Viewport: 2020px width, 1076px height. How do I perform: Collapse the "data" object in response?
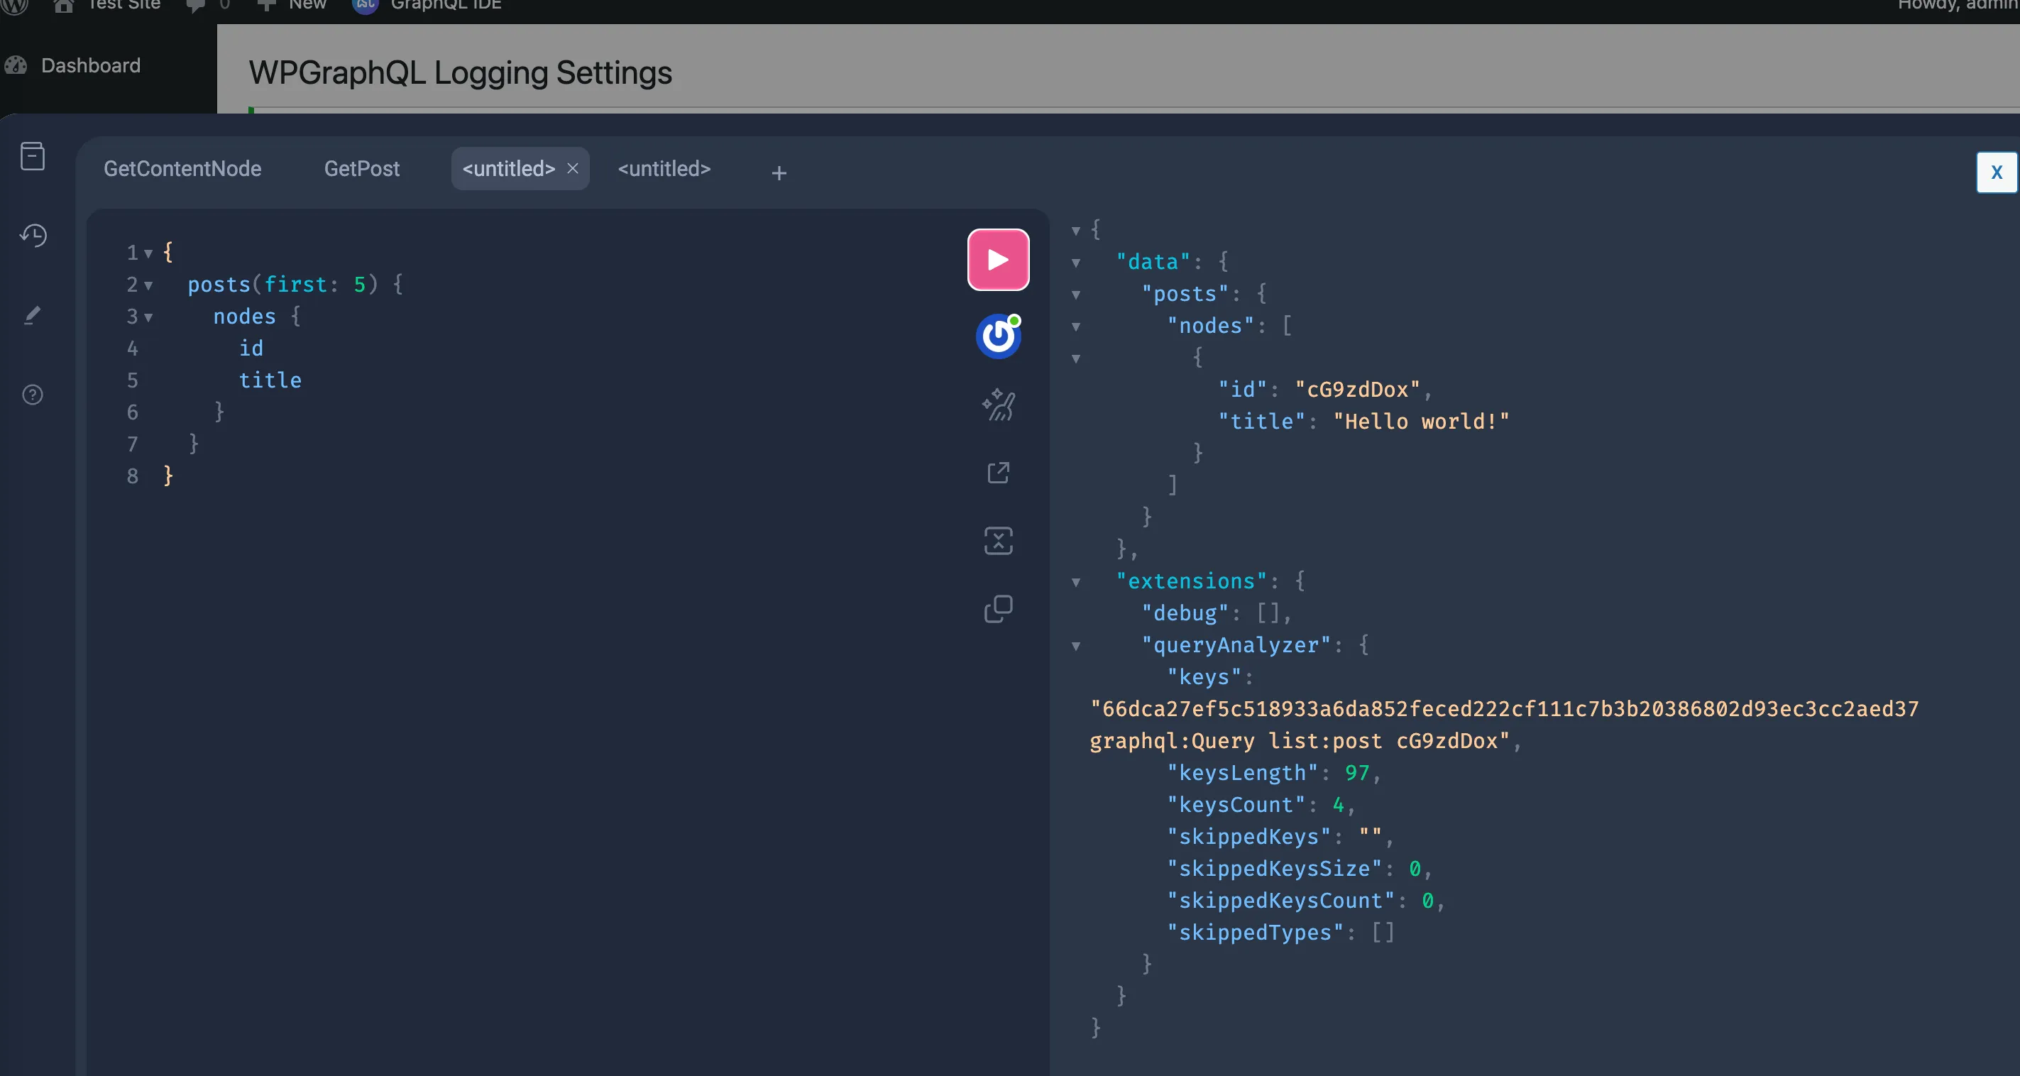coord(1076,263)
